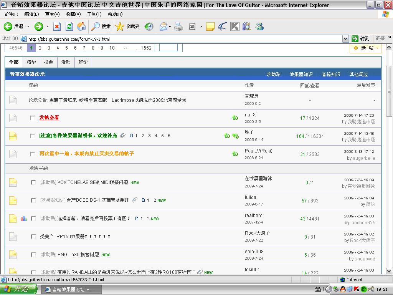Image resolution: width=393 pixels, height=295 pixels.
Task: Tick checkbox for 受美产 RP150效果器 thread
Action: point(33,236)
